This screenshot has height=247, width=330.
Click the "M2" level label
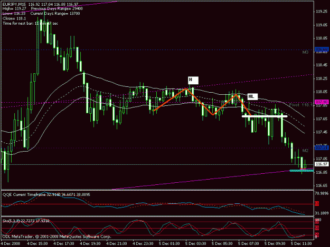305,151
